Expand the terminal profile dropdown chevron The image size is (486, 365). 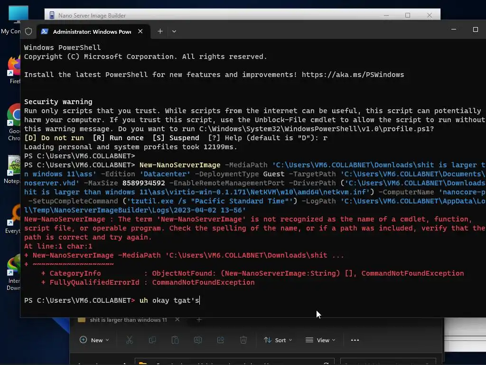(x=174, y=31)
